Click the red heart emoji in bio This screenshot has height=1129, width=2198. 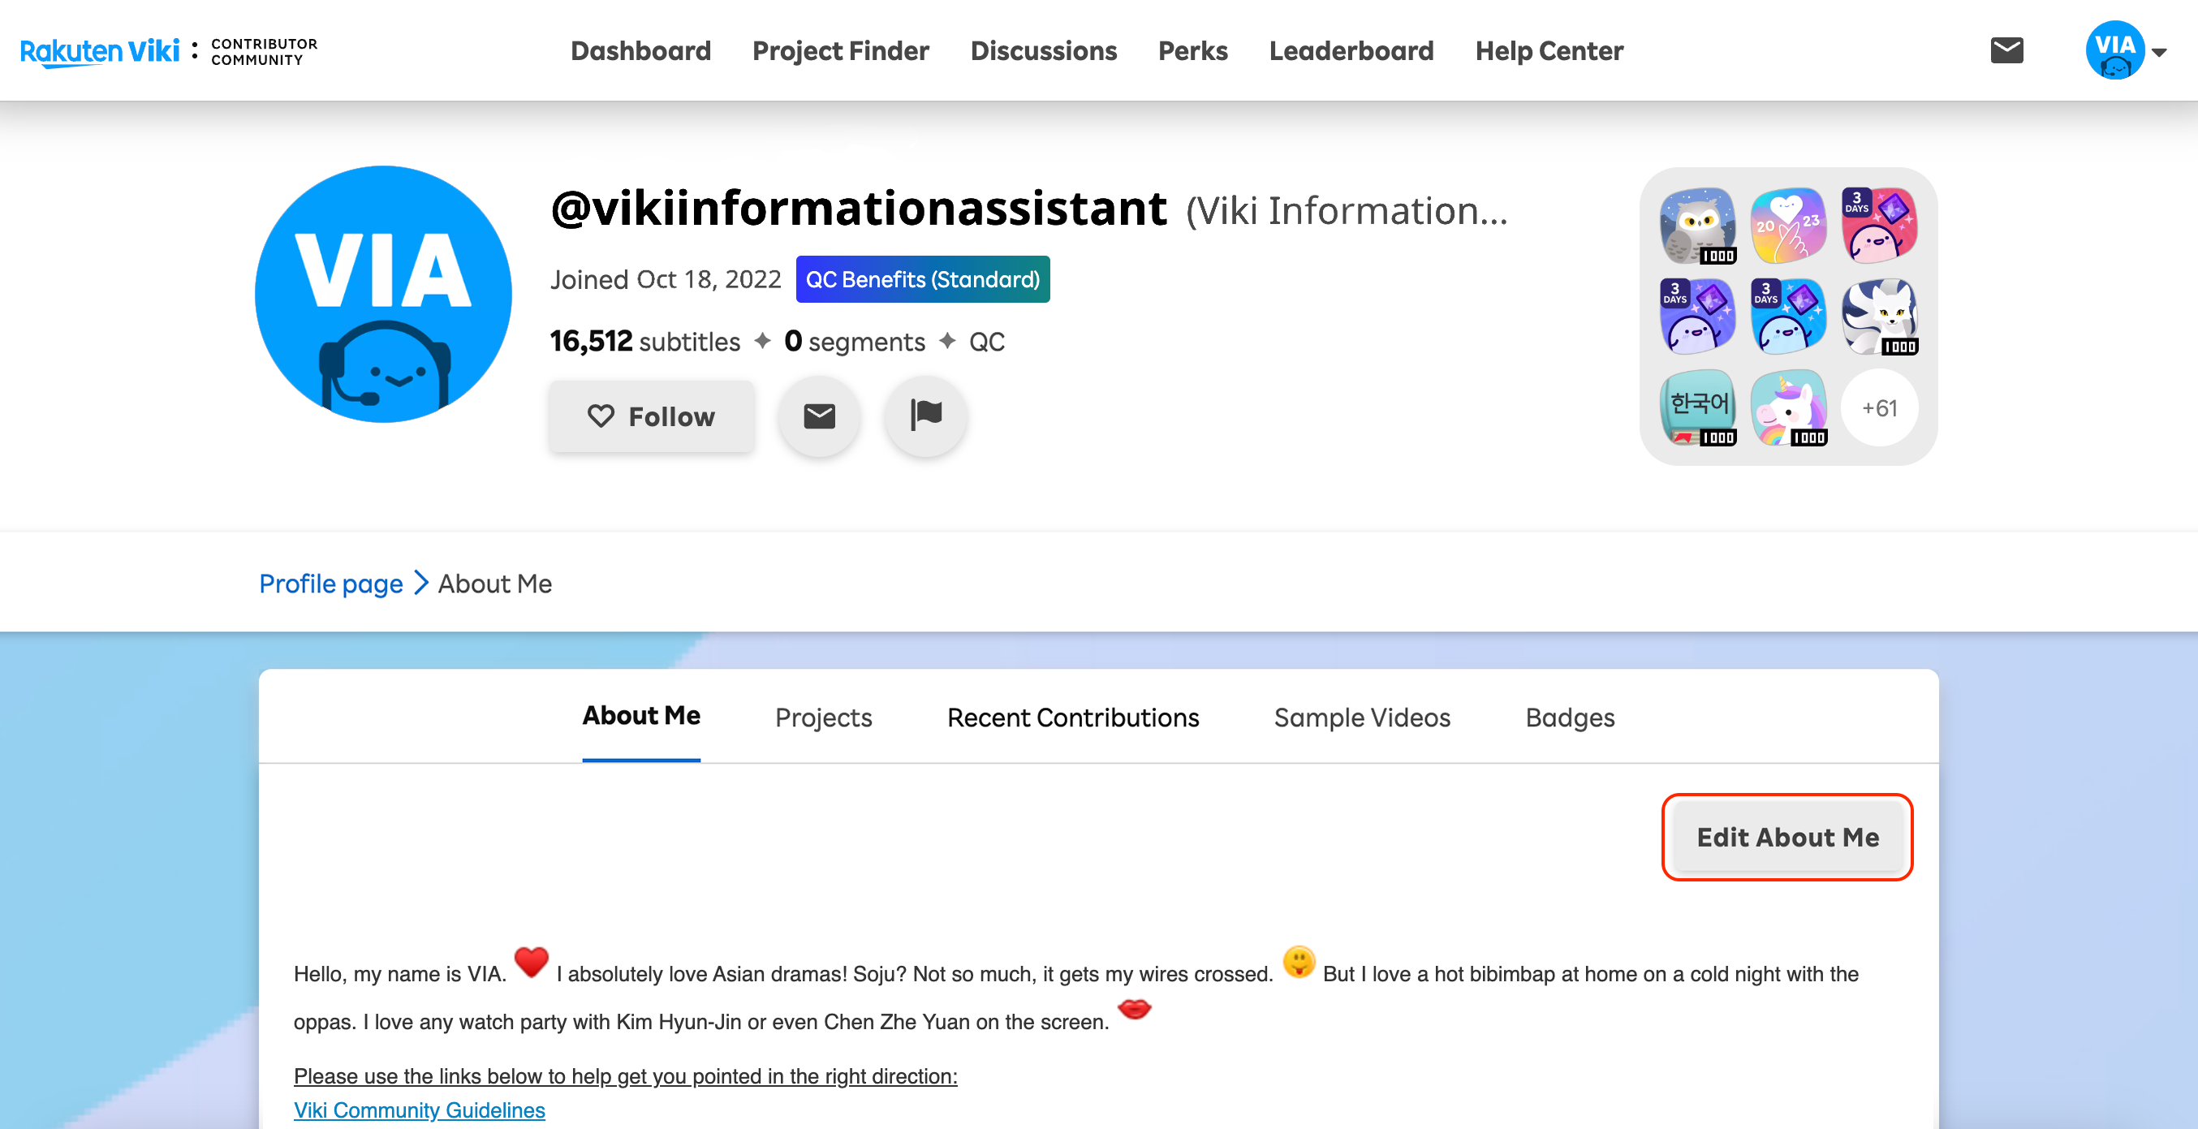(x=531, y=963)
